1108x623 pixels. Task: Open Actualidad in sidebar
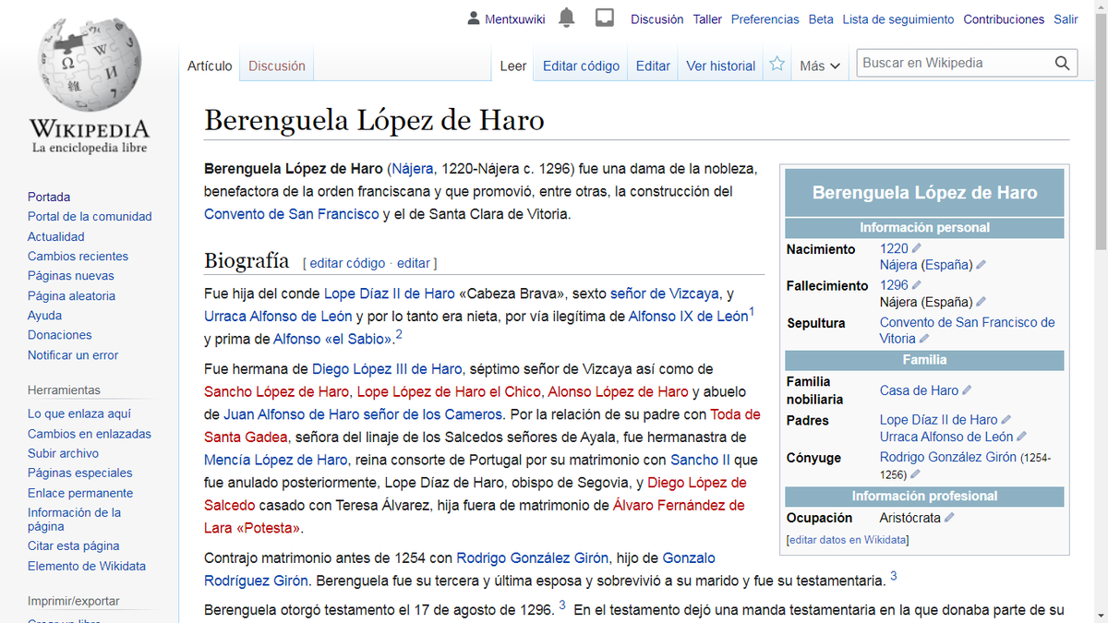(55, 236)
